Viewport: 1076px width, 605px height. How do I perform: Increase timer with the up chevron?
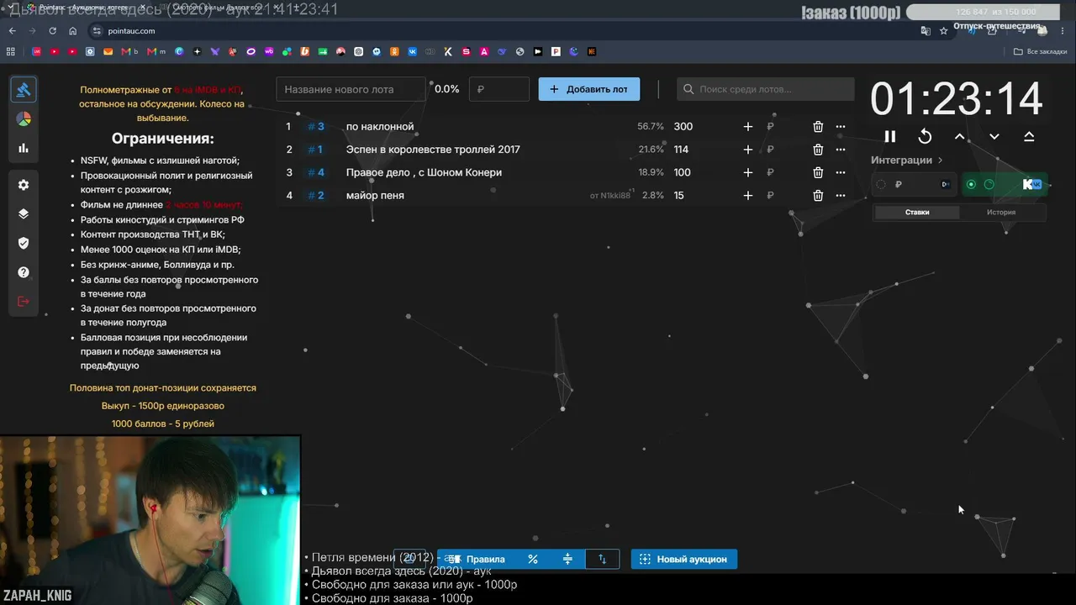click(960, 136)
